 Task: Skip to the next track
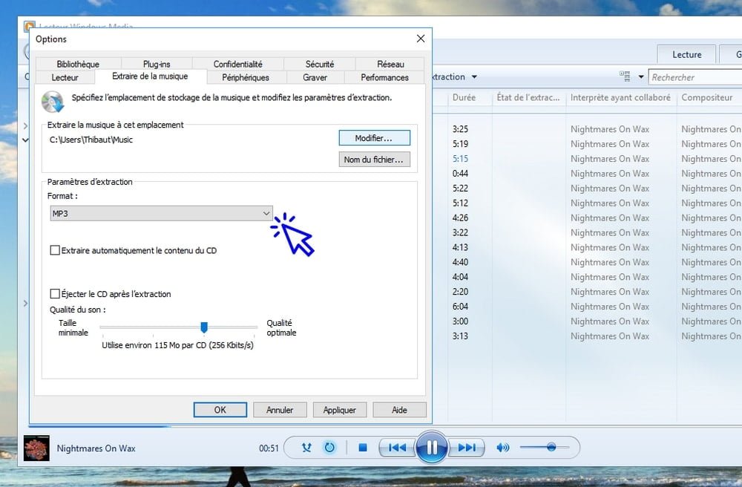(x=467, y=448)
